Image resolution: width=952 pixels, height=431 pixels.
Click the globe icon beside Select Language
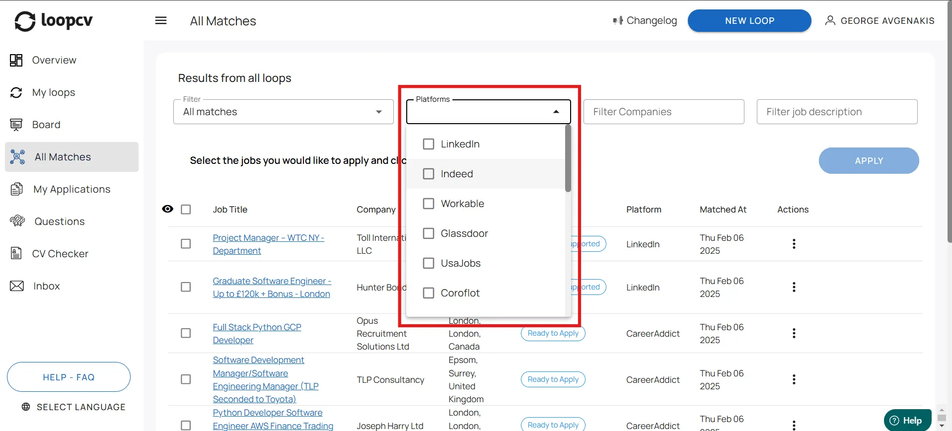tap(26, 407)
